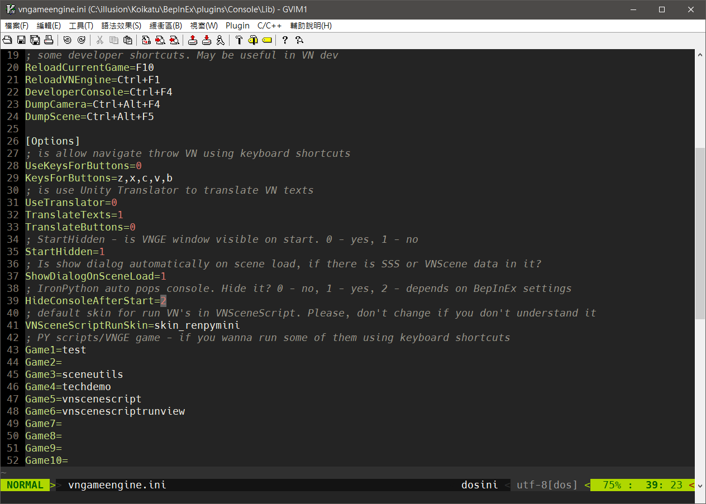This screenshot has width=706, height=504.
Task: Open the 檔案(F) File menu
Action: (17, 26)
